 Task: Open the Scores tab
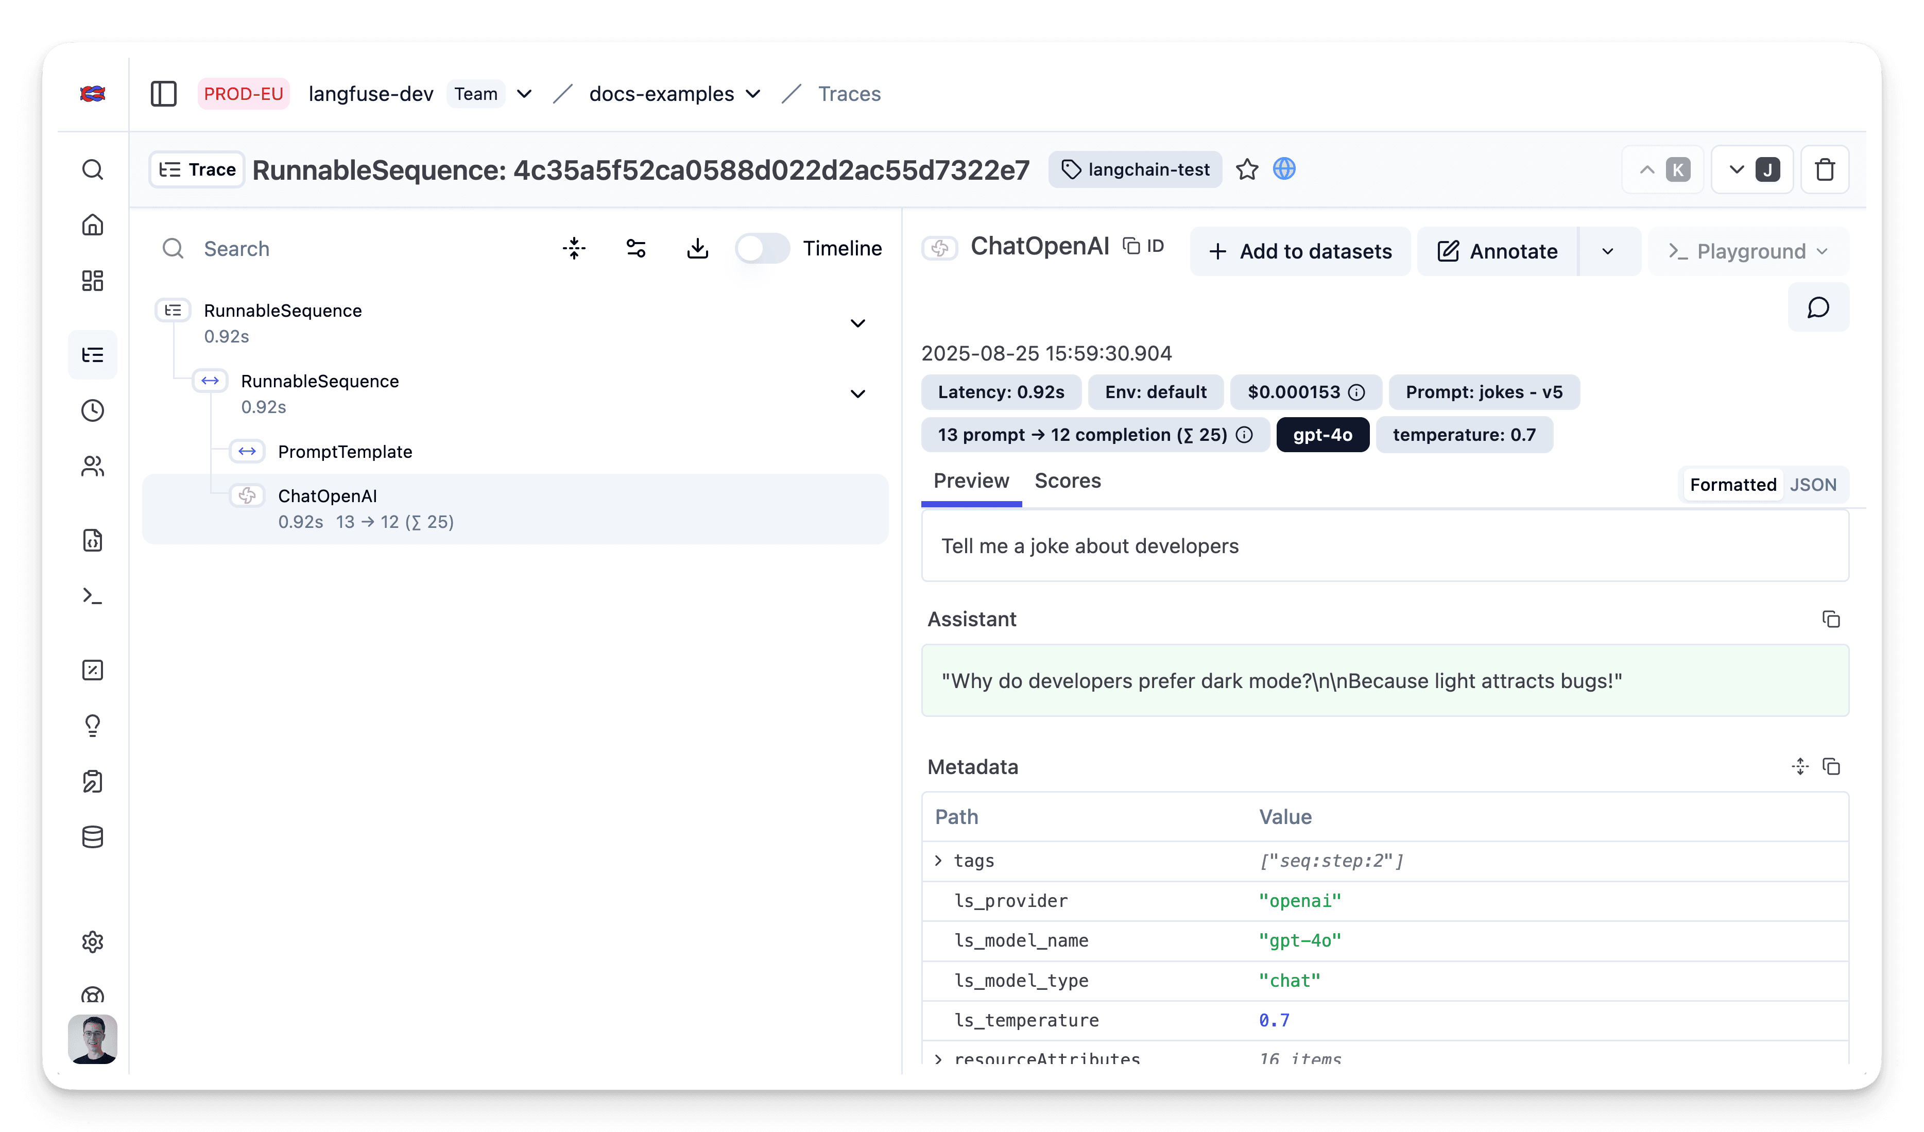(x=1067, y=481)
